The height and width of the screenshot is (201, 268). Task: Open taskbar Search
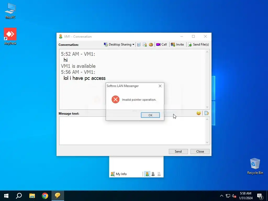19,196
